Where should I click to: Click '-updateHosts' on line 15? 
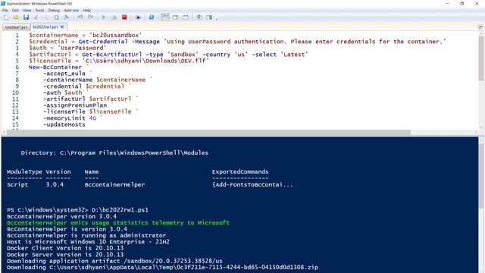tap(64, 124)
